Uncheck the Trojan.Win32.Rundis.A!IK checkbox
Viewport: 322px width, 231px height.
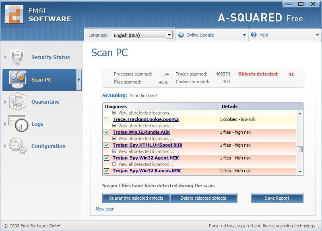tap(107, 132)
